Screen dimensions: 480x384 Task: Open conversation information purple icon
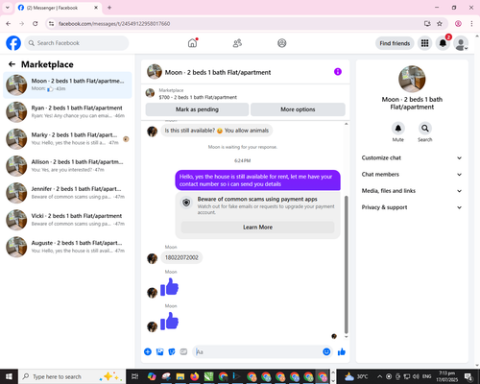[x=338, y=72]
